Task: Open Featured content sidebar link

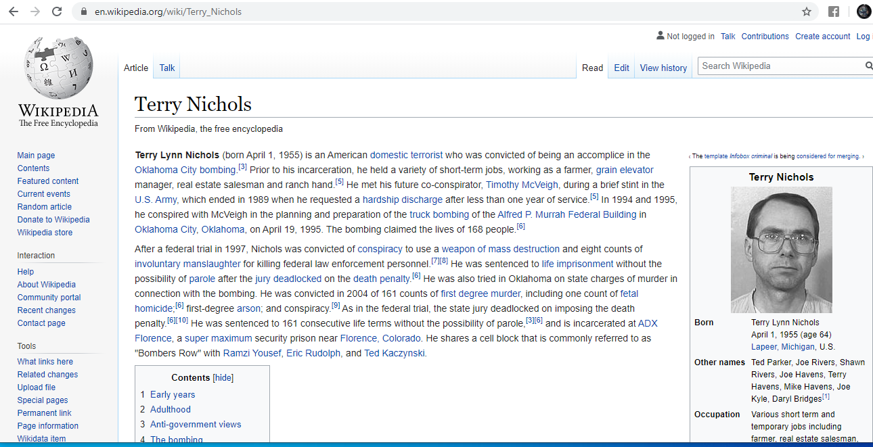Action: click(48, 181)
